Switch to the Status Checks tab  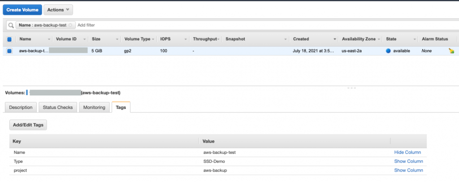coord(58,108)
